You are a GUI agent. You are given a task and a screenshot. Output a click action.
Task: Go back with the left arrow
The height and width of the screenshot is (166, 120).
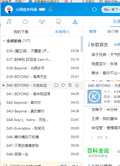[86, 9]
